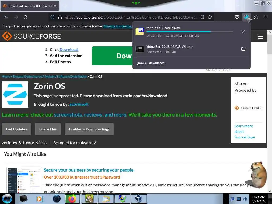This screenshot has width=272, height=204.
Task: Go back to the previous page
Action: click(x=6, y=17)
